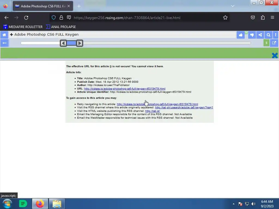
Task: Expand the list-all-tabs chevron
Action: point(233,6)
